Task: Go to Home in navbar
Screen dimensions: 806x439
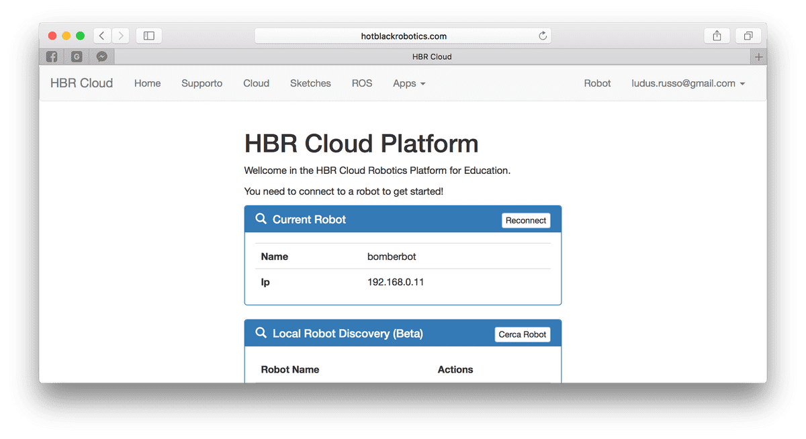Action: tap(148, 83)
